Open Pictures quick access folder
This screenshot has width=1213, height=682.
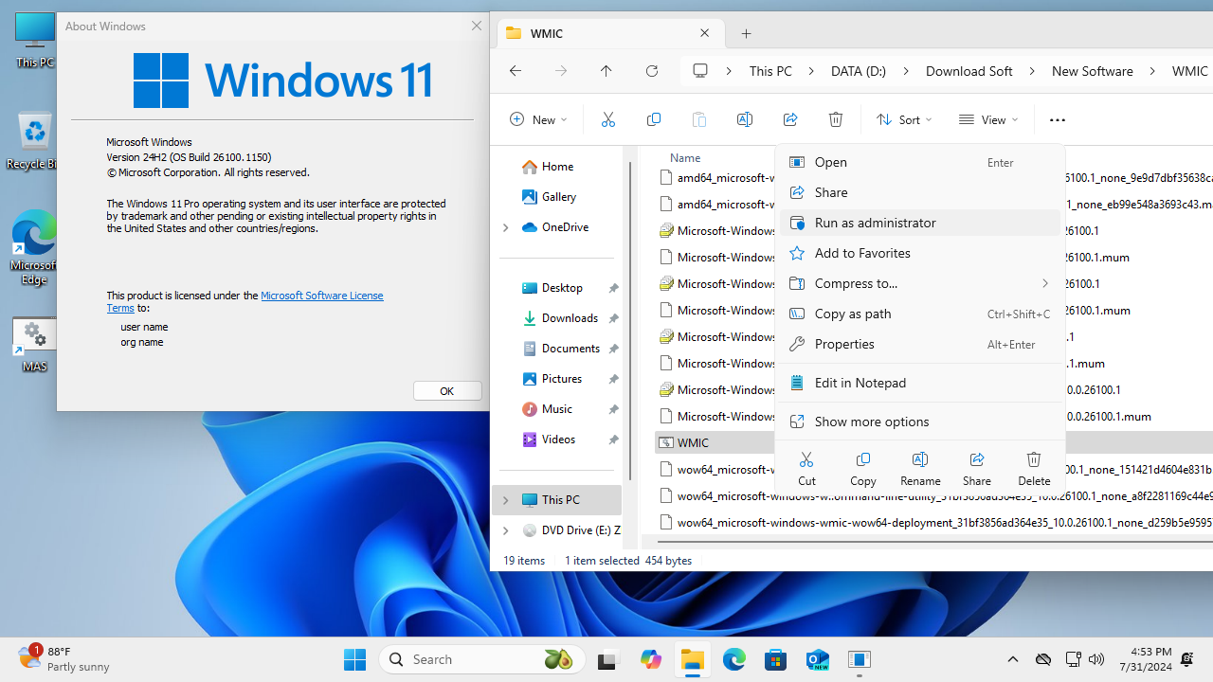pyautogui.click(x=559, y=379)
